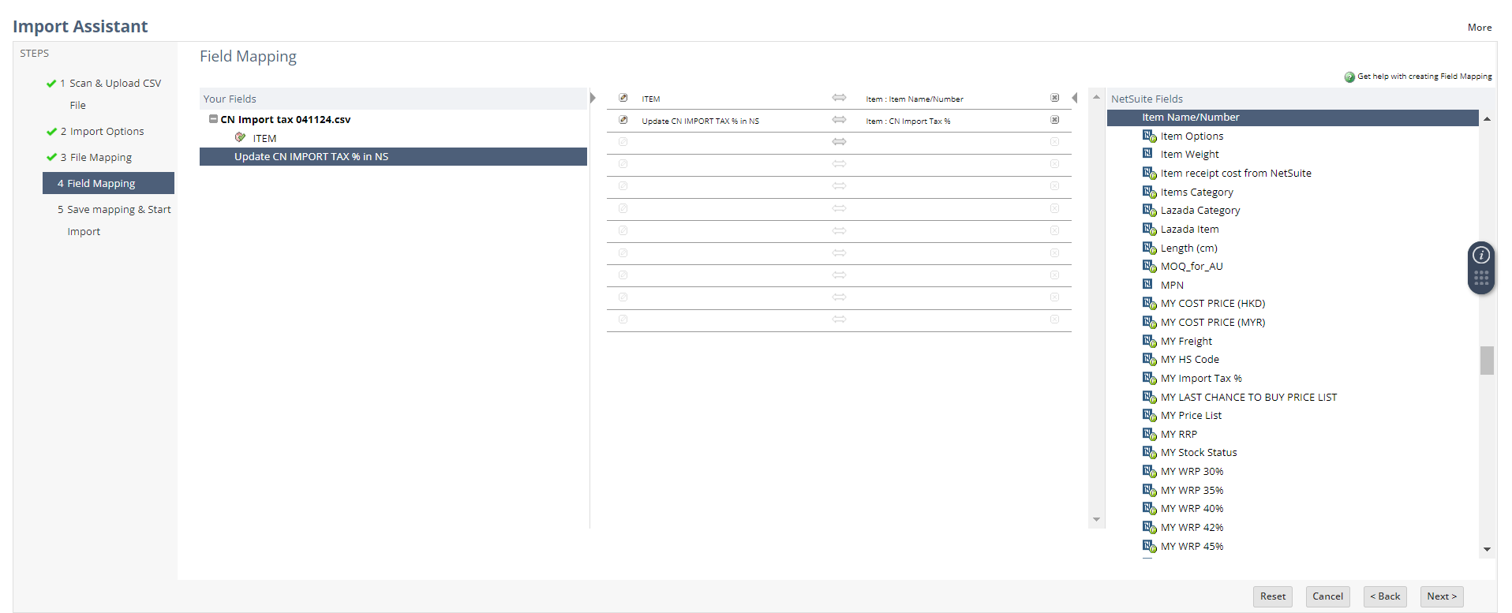Select MY COST PRICE (MYR) field

pos(1213,322)
